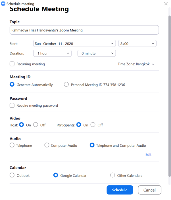Check Require meeting password box
The height and width of the screenshot is (200, 171).
click(12, 106)
